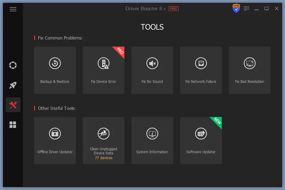Screen dimensions: 285x190
Task: Select the Tools wrench sidebar icon
Action: click(13, 105)
